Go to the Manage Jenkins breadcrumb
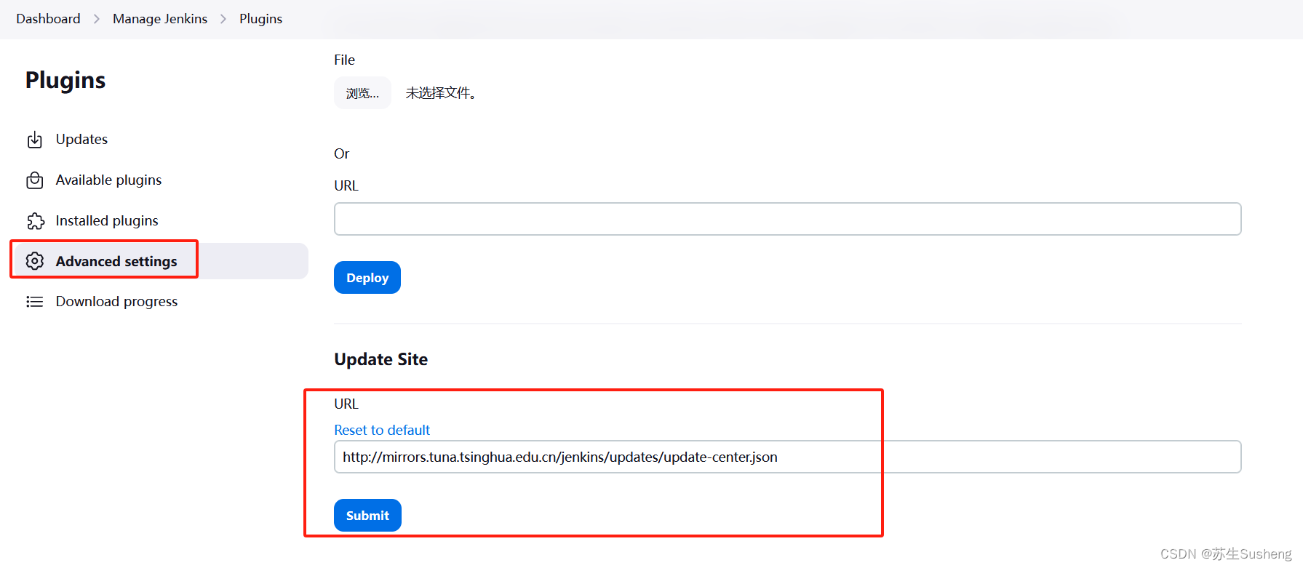The height and width of the screenshot is (568, 1303). [160, 19]
